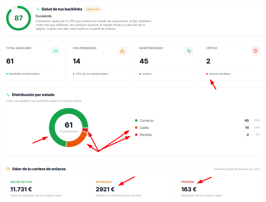Click the pulse icon beside Distribución por estado
This screenshot has width=266, height=202.
click(x=8, y=95)
